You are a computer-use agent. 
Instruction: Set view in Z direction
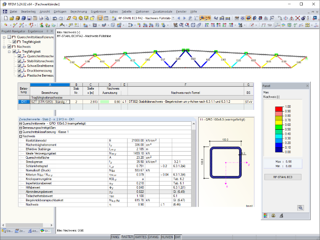(224, 25)
